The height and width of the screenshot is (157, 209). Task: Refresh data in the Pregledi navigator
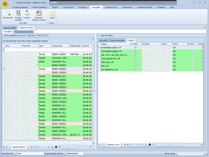146,145
